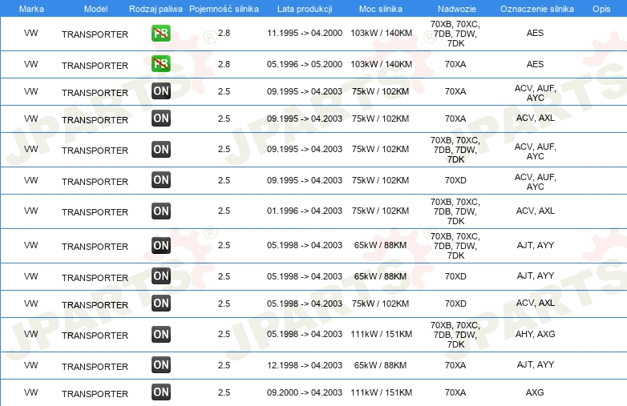Click the PB fuel icon in the 11.1995 row
This screenshot has height=406, width=627.
[161, 33]
